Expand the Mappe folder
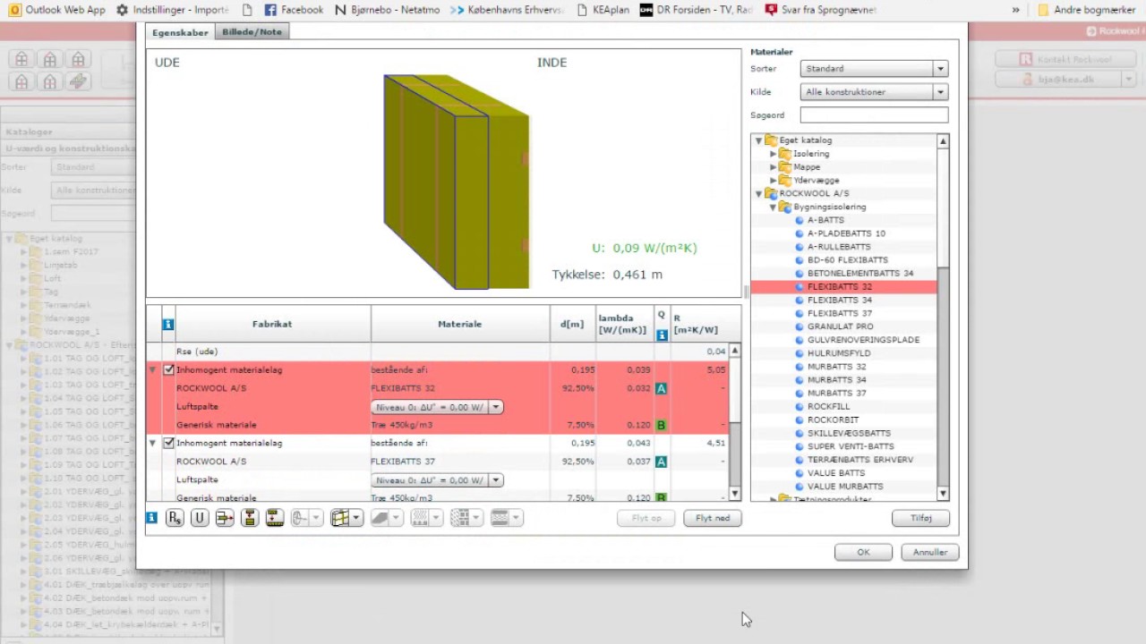 click(774, 167)
